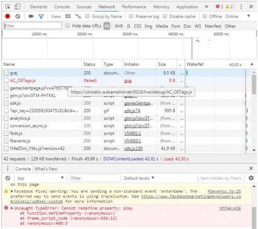Open the DevTools three-dot customize menu

(x=241, y=7)
